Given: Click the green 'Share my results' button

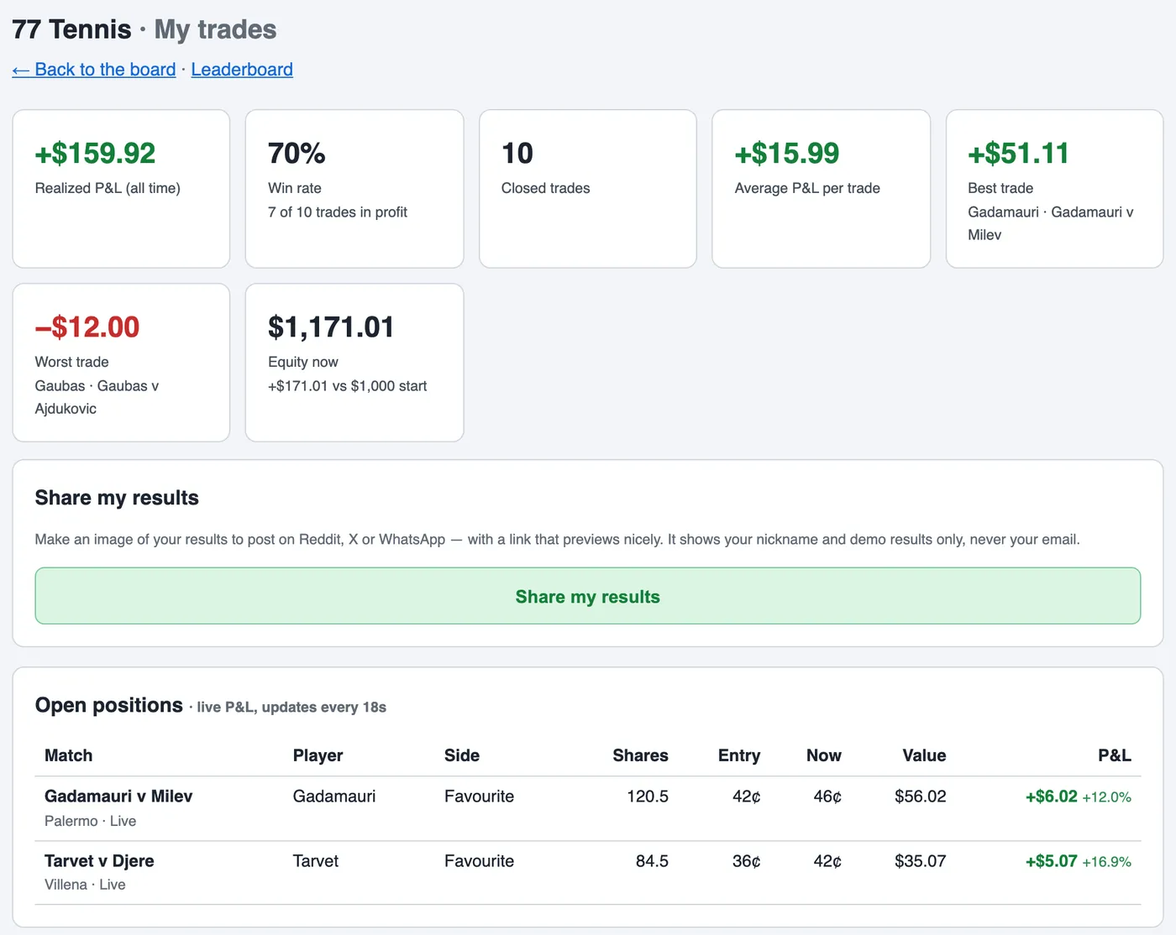Looking at the screenshot, I should coord(588,596).
